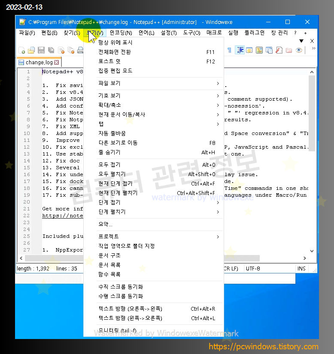Open 요약... summary dialog
Viewport: 334px width, 354px height.
coord(154,225)
